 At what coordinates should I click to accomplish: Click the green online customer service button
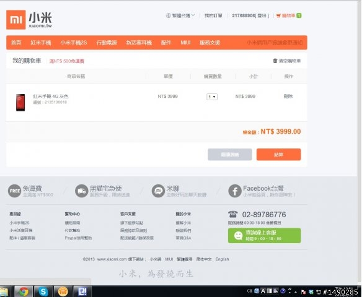click(264, 236)
